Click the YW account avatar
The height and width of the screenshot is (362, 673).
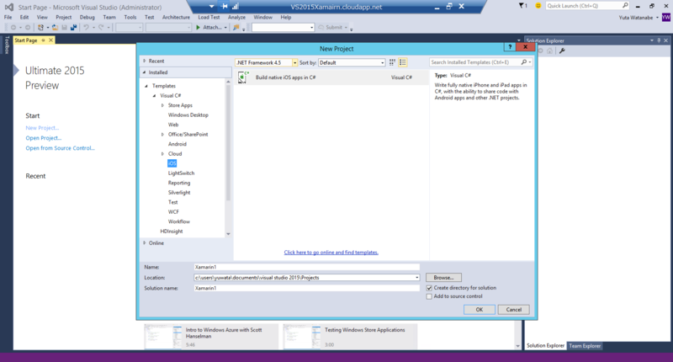click(x=665, y=18)
